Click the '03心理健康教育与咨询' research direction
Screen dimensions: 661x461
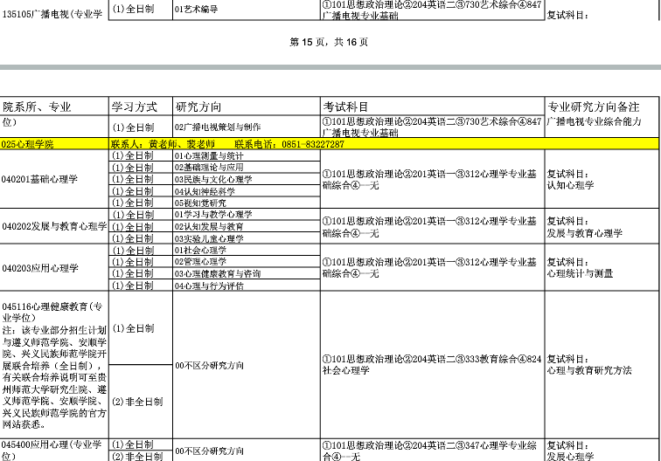(x=218, y=273)
